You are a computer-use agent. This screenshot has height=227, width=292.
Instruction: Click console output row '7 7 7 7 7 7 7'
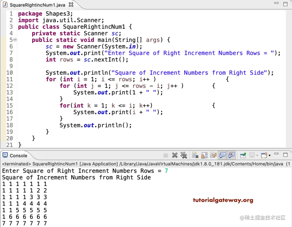pyautogui.click(x=25, y=223)
